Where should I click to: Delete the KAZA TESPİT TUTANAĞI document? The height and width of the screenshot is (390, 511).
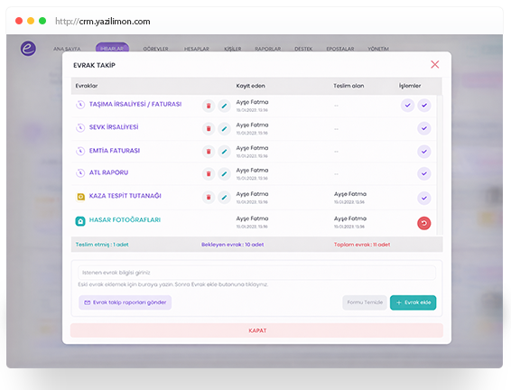(209, 197)
